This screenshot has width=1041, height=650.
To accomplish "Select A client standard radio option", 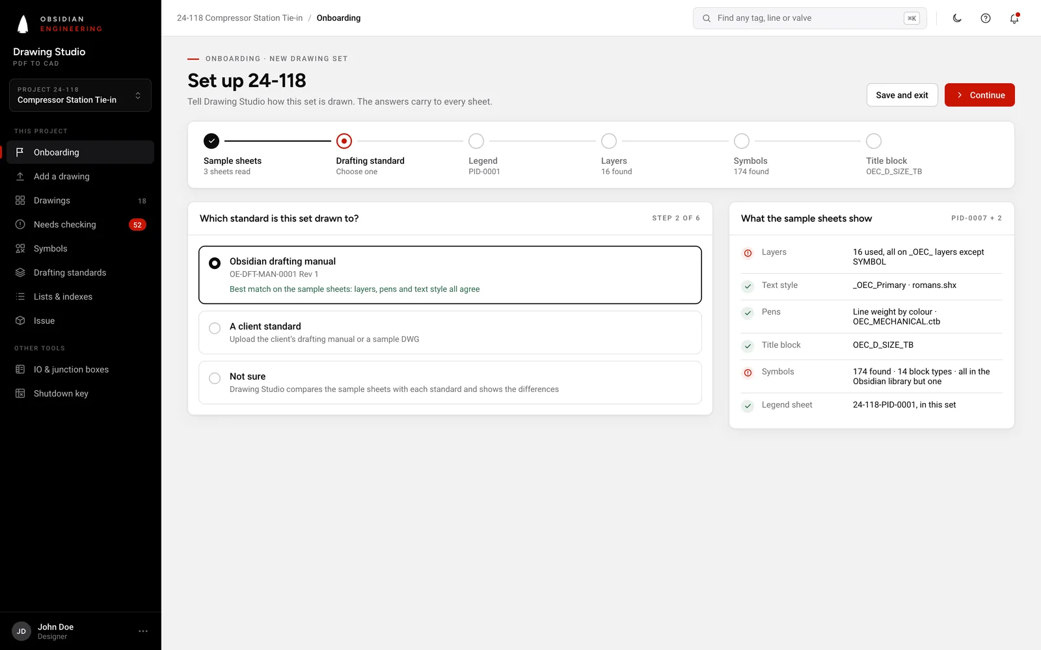I will click(215, 328).
